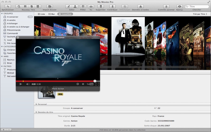This screenshot has height=132, width=211.
Task: Collapse the FILTRES section
Action: pyautogui.click(x=2, y=67)
